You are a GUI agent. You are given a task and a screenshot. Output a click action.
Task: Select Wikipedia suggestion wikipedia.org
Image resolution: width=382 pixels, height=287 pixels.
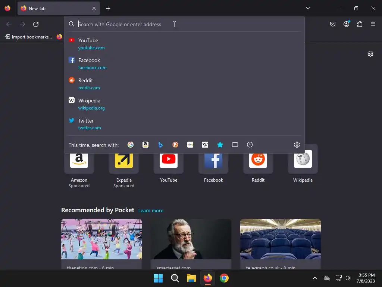tap(184, 104)
